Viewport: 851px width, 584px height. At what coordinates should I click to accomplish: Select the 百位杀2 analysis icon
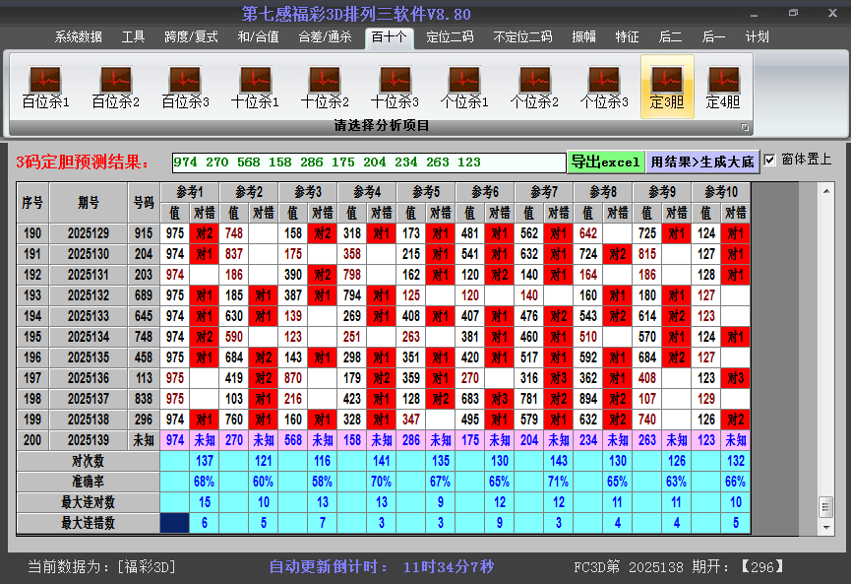point(115,87)
